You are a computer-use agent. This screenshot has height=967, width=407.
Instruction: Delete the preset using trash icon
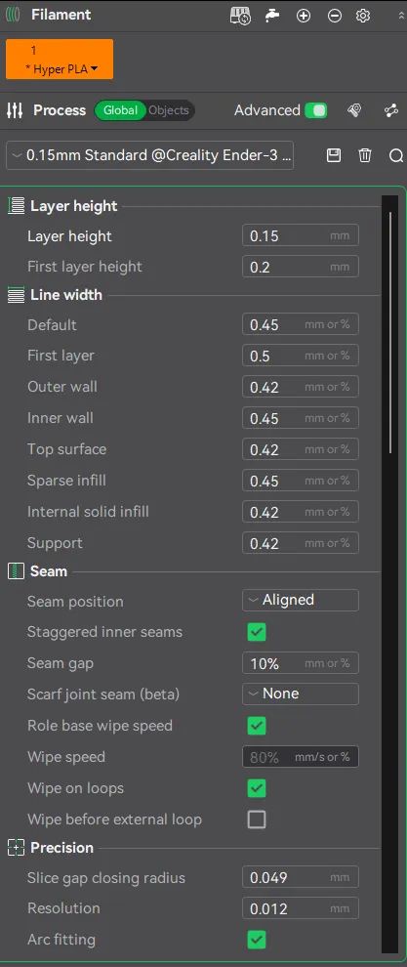365,155
